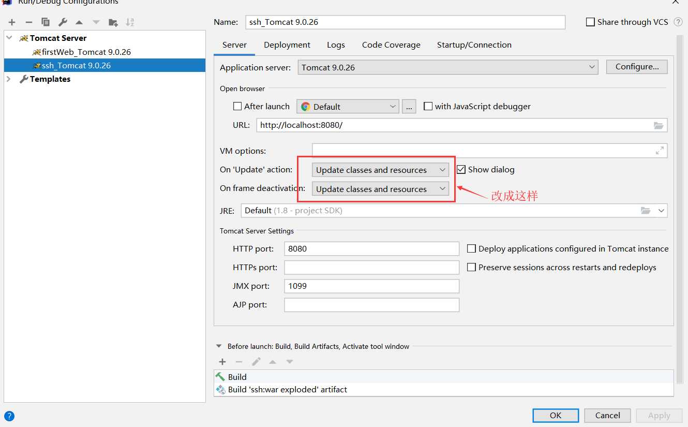688x427 pixels.
Task: Click into the URL field
Action: coord(462,125)
